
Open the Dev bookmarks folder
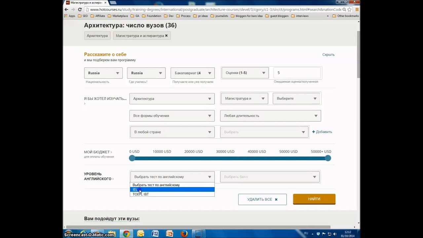[x=169, y=16]
